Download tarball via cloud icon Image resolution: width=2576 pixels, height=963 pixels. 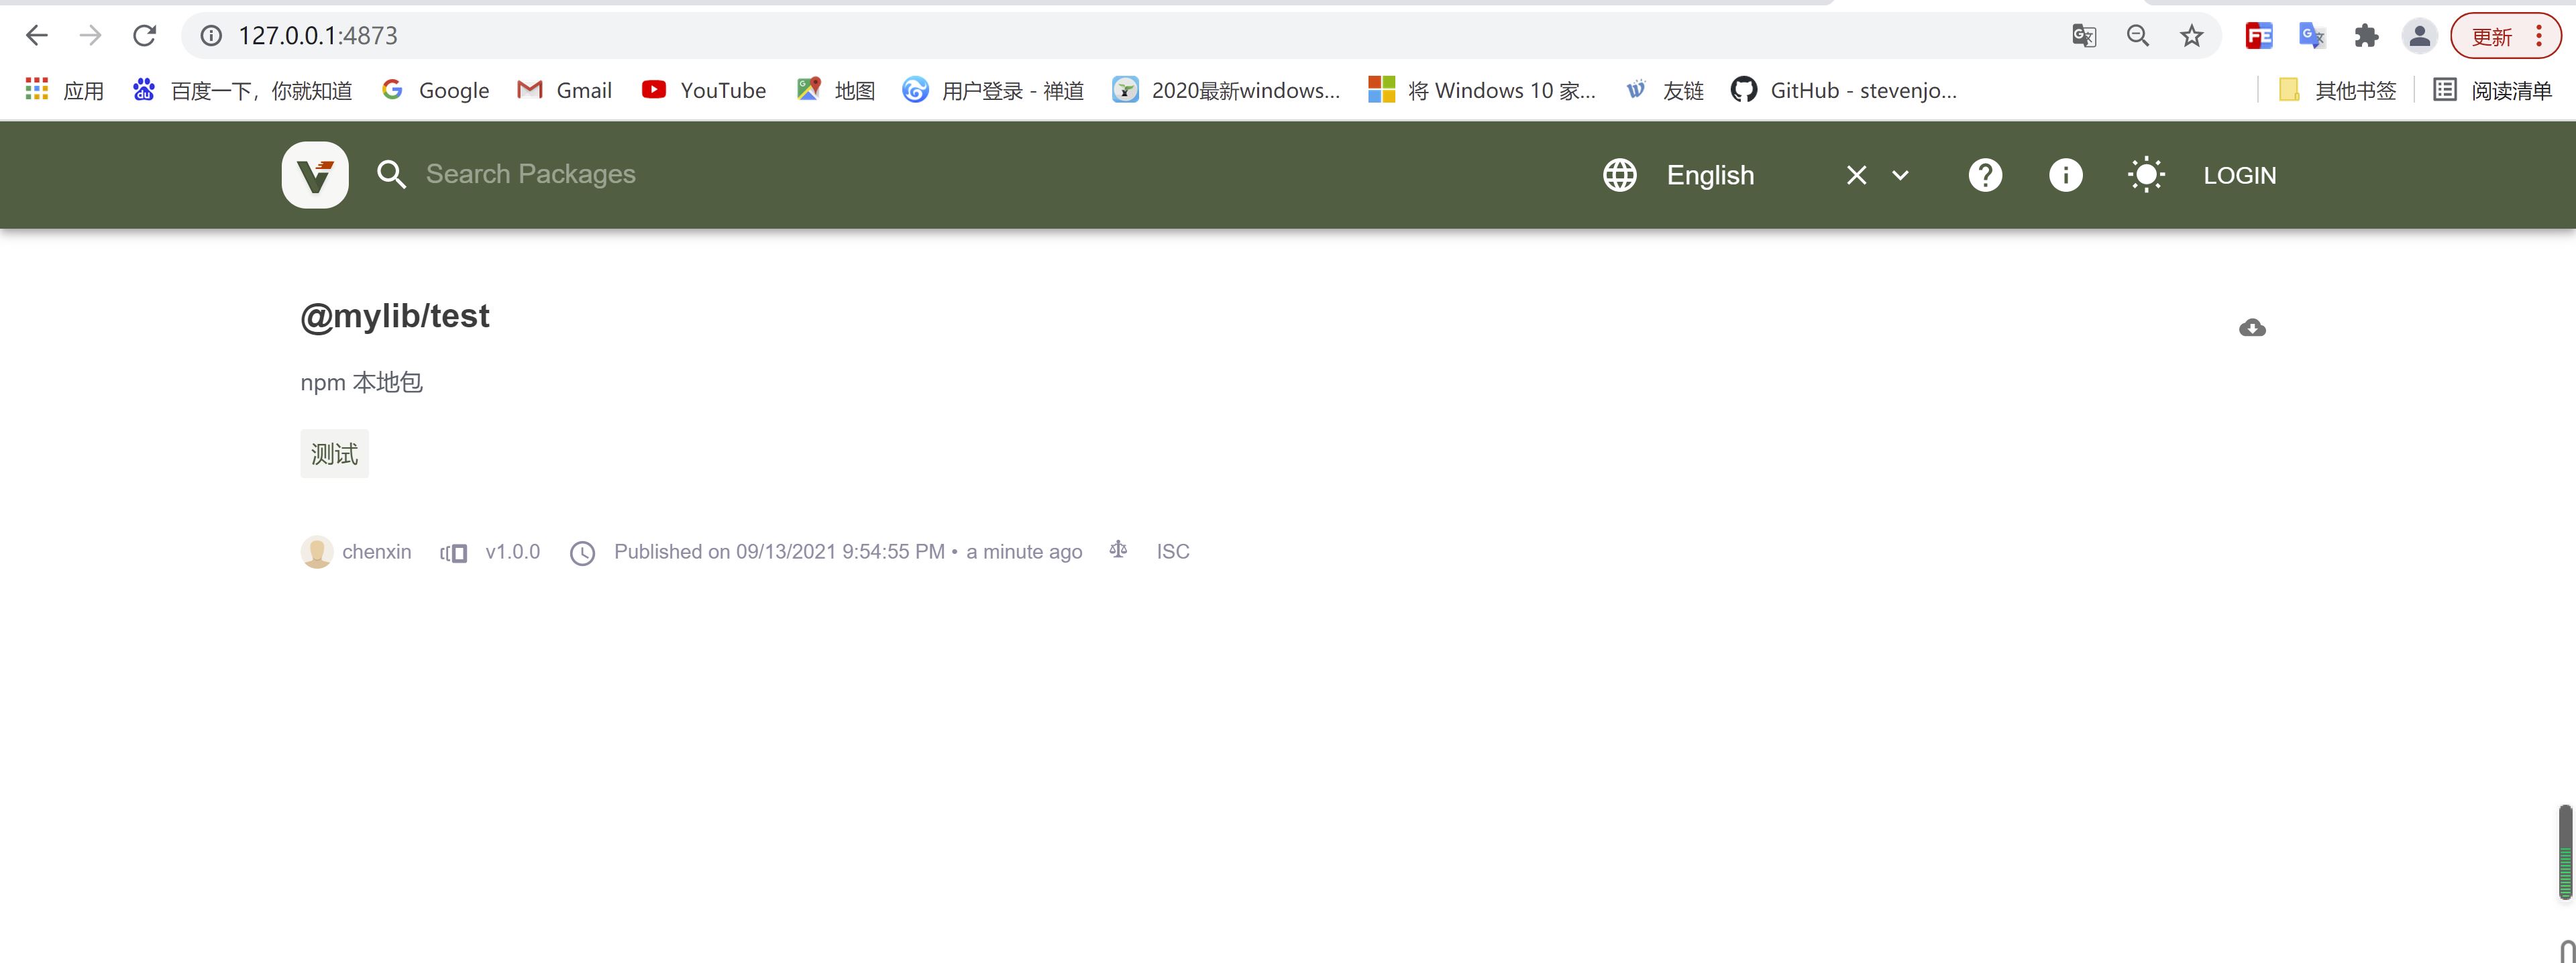pyautogui.click(x=2252, y=328)
